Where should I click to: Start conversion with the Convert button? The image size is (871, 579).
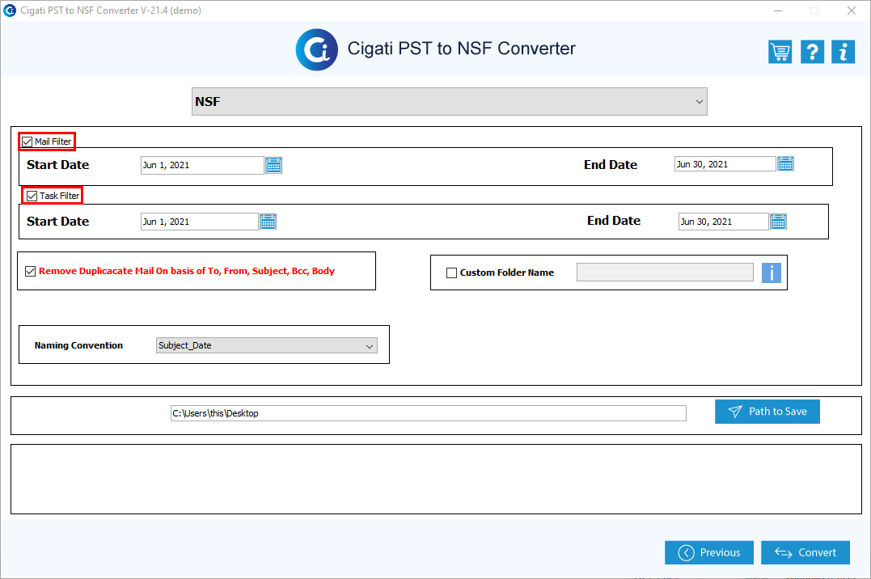point(805,552)
